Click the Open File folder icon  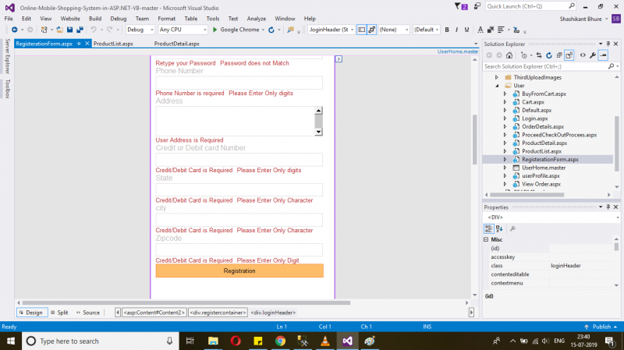point(60,30)
